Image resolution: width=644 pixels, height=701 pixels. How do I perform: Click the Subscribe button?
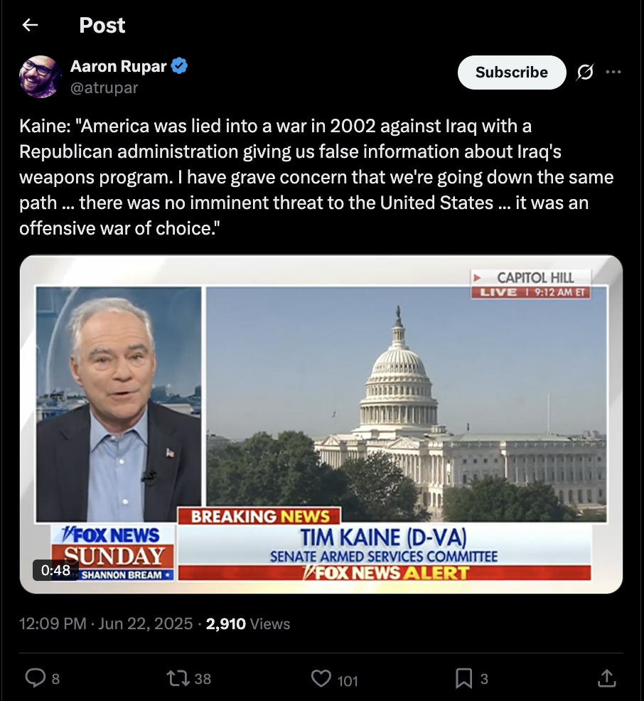click(512, 73)
